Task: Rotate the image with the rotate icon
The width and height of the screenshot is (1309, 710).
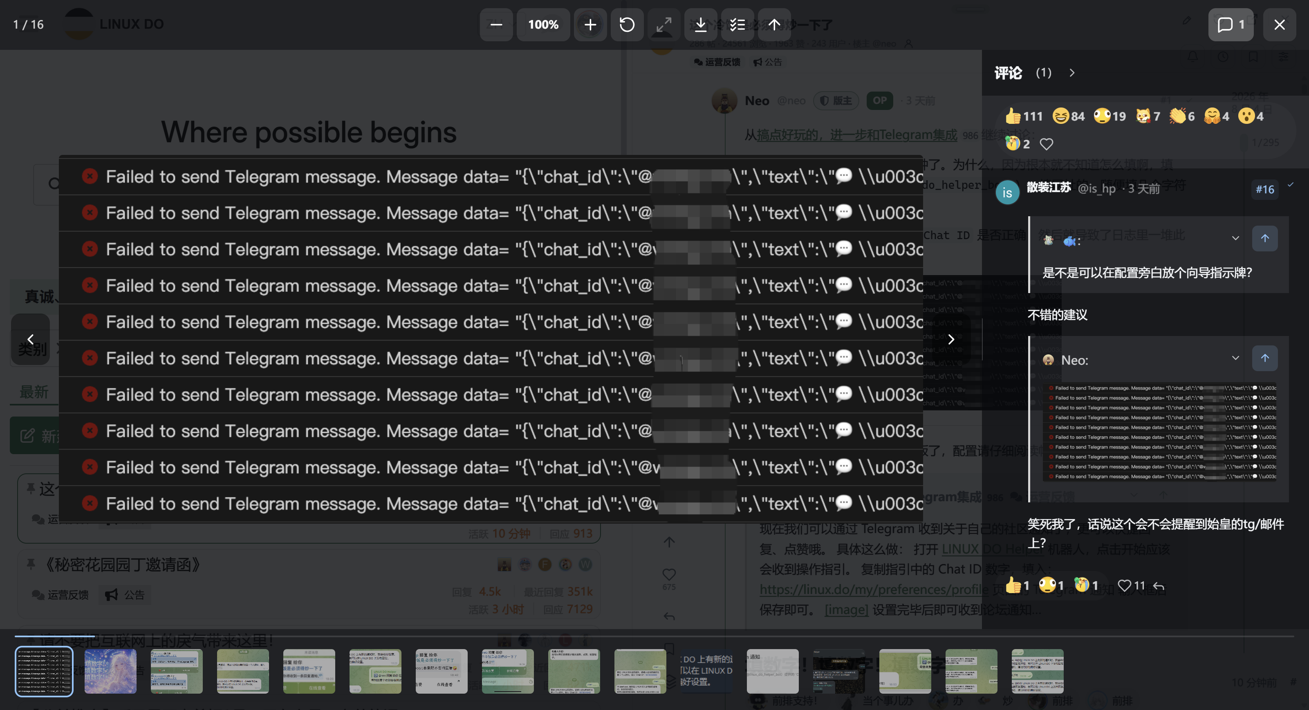Action: pos(627,25)
